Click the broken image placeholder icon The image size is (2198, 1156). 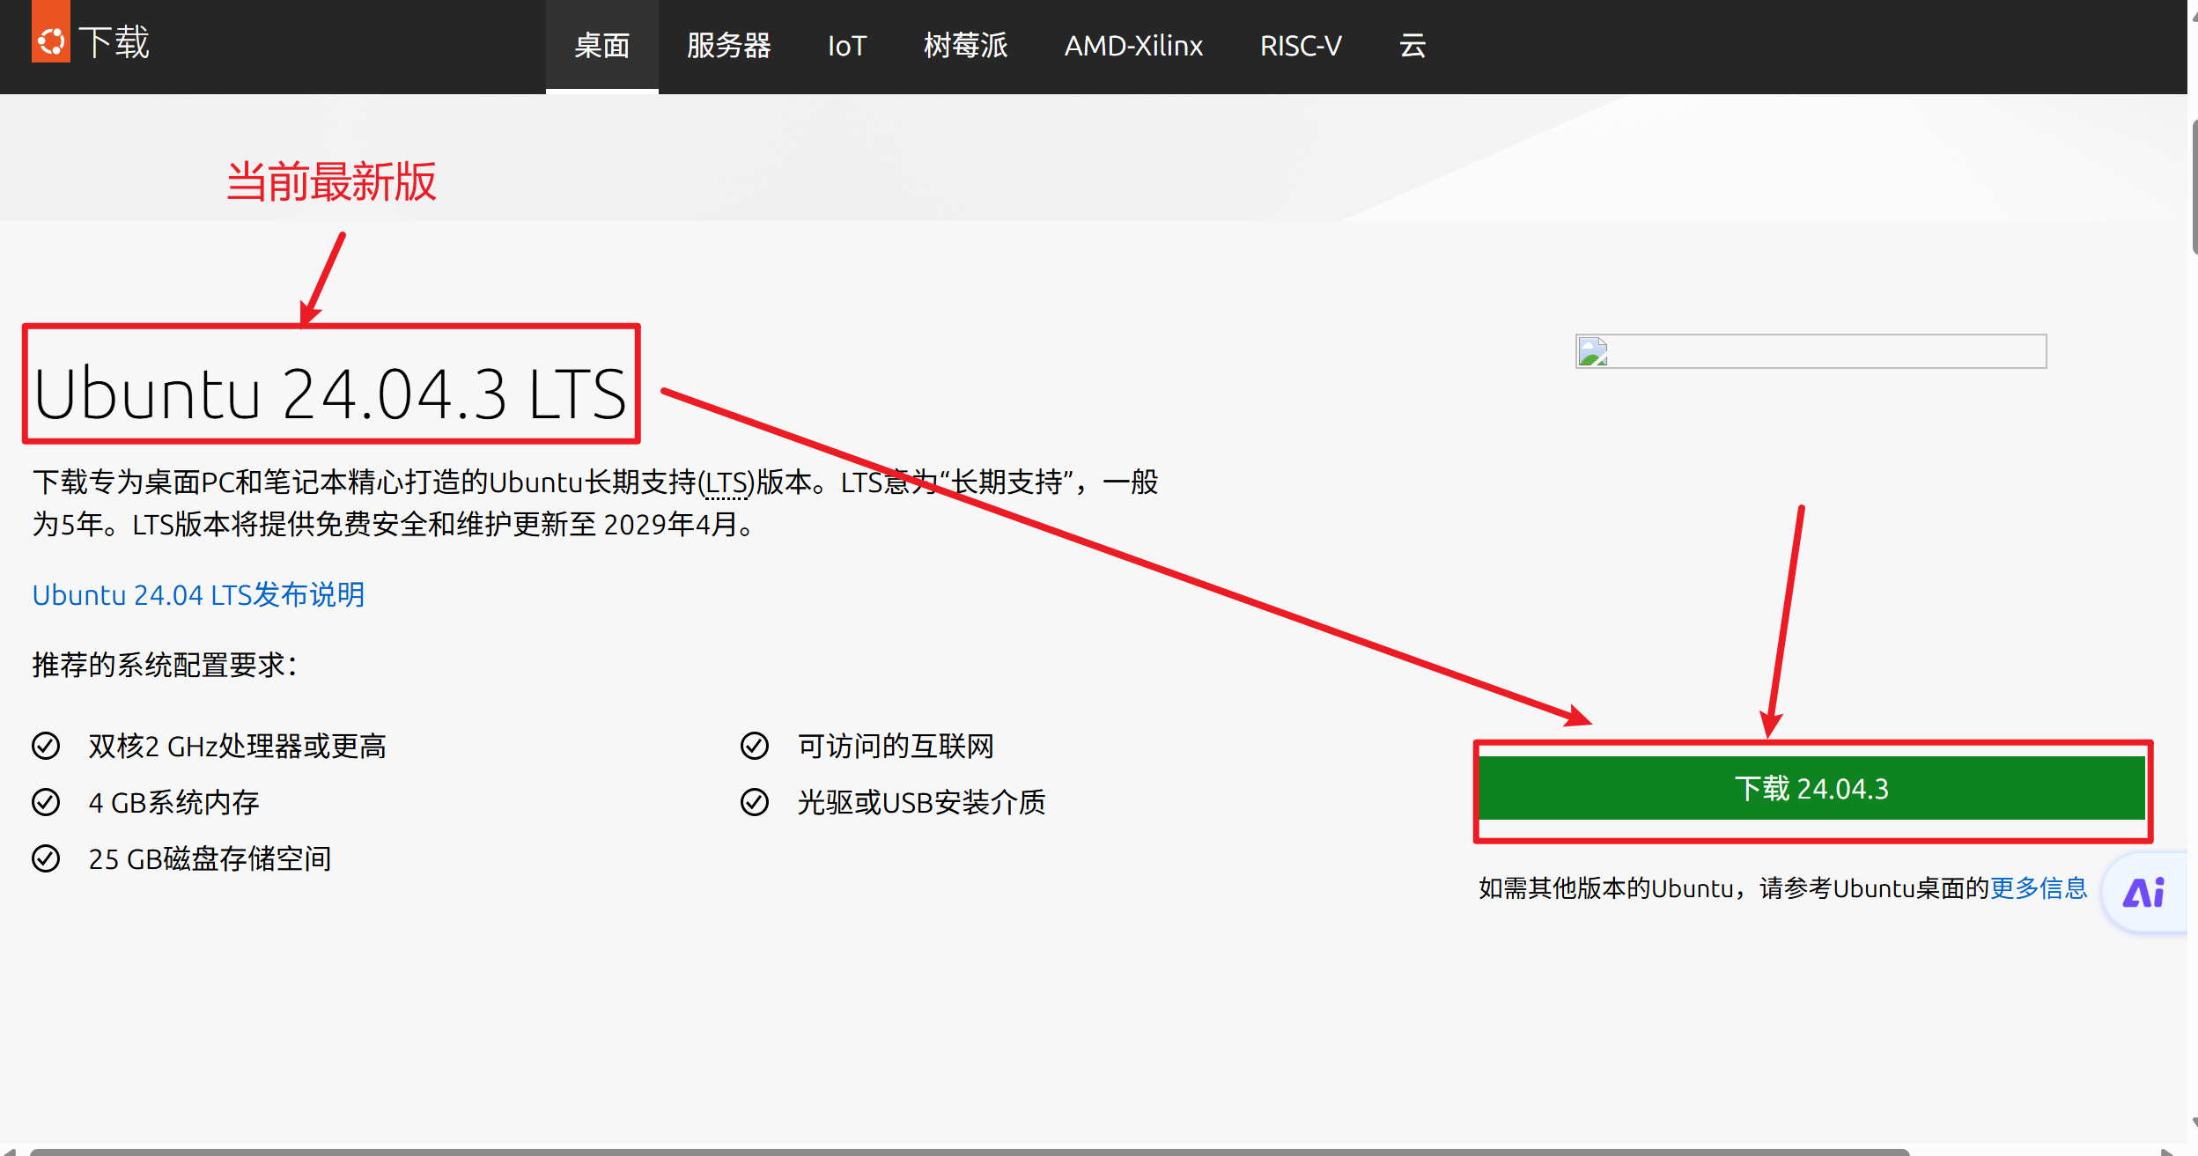(x=1593, y=352)
